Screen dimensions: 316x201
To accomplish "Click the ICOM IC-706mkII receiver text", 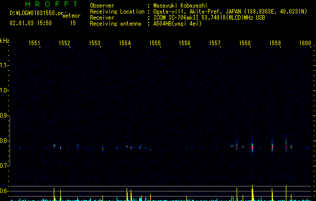I will coord(209,18).
